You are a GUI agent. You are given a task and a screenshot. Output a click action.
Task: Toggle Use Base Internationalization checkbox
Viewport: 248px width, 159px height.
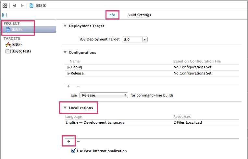click(x=73, y=151)
